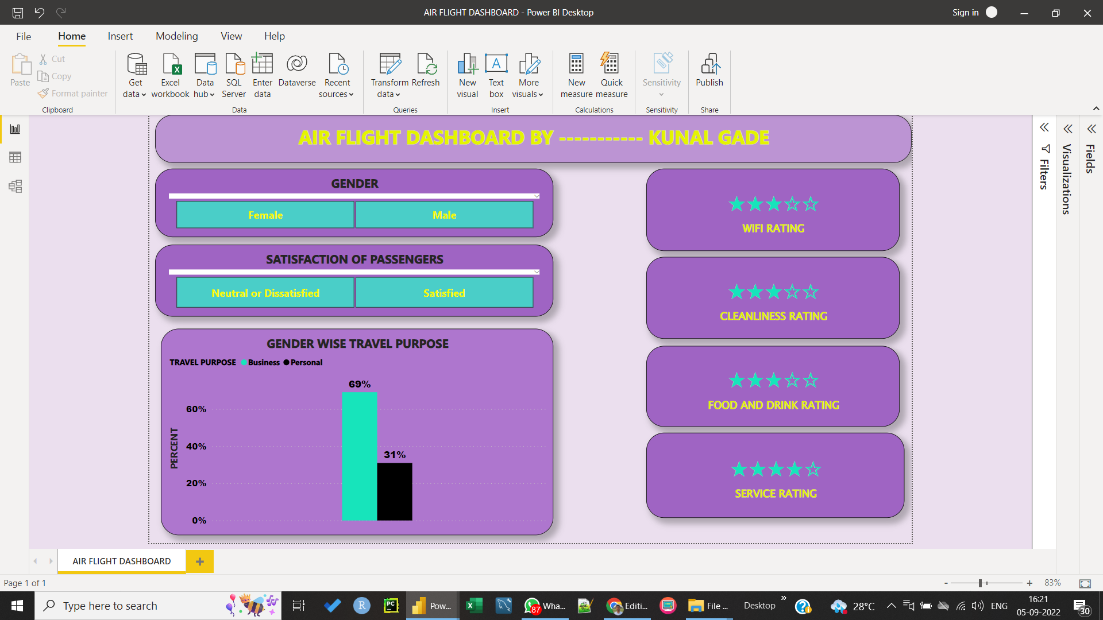
Task: Click the Excel workbook icon
Action: 171,64
